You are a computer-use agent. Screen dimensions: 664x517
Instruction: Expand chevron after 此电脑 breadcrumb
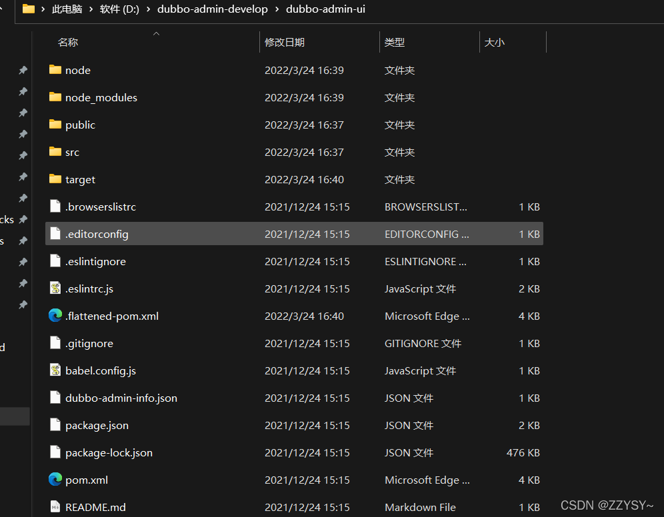pyautogui.click(x=91, y=9)
